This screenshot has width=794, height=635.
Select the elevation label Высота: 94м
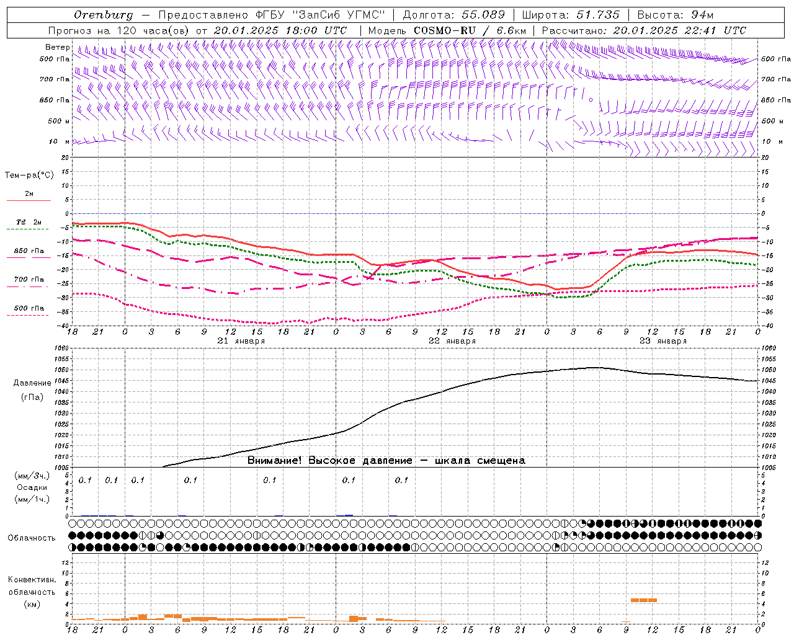676,15
